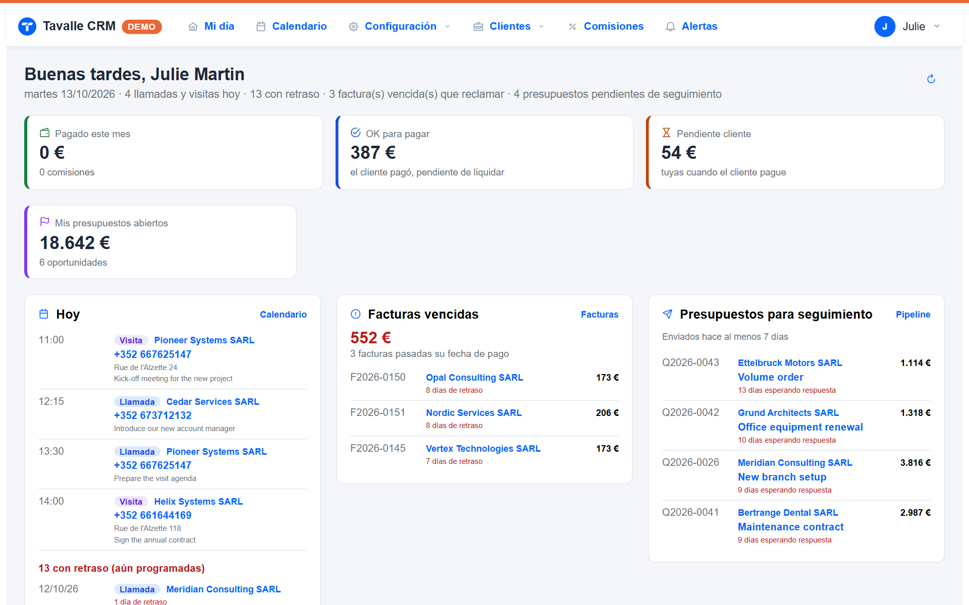Open the New branch setup quote
Screen dimensions: 969x605
click(782, 477)
